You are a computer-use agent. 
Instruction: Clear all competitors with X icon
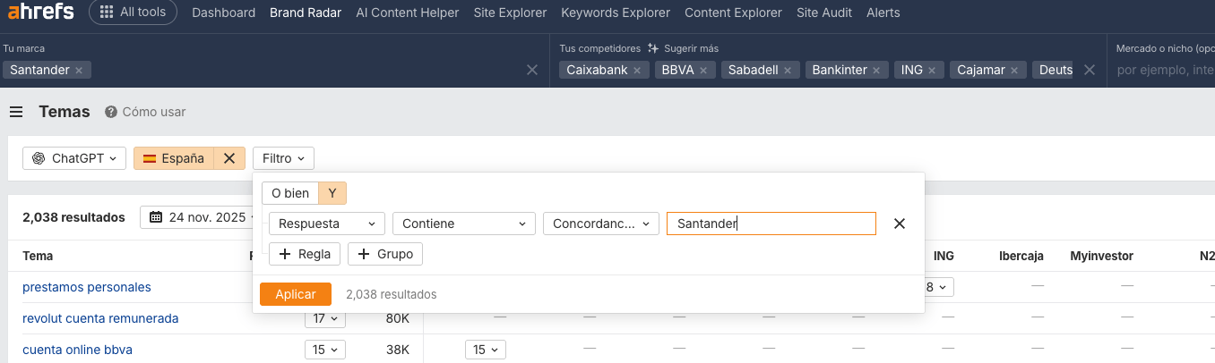[x=1090, y=70]
